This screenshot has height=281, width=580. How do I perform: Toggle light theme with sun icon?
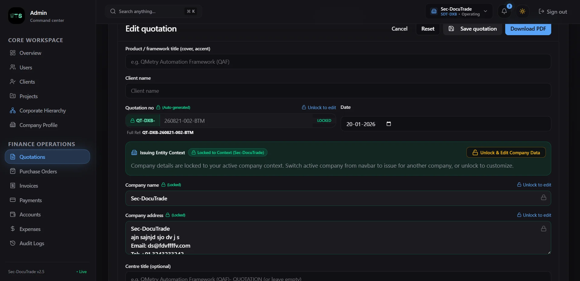click(522, 12)
